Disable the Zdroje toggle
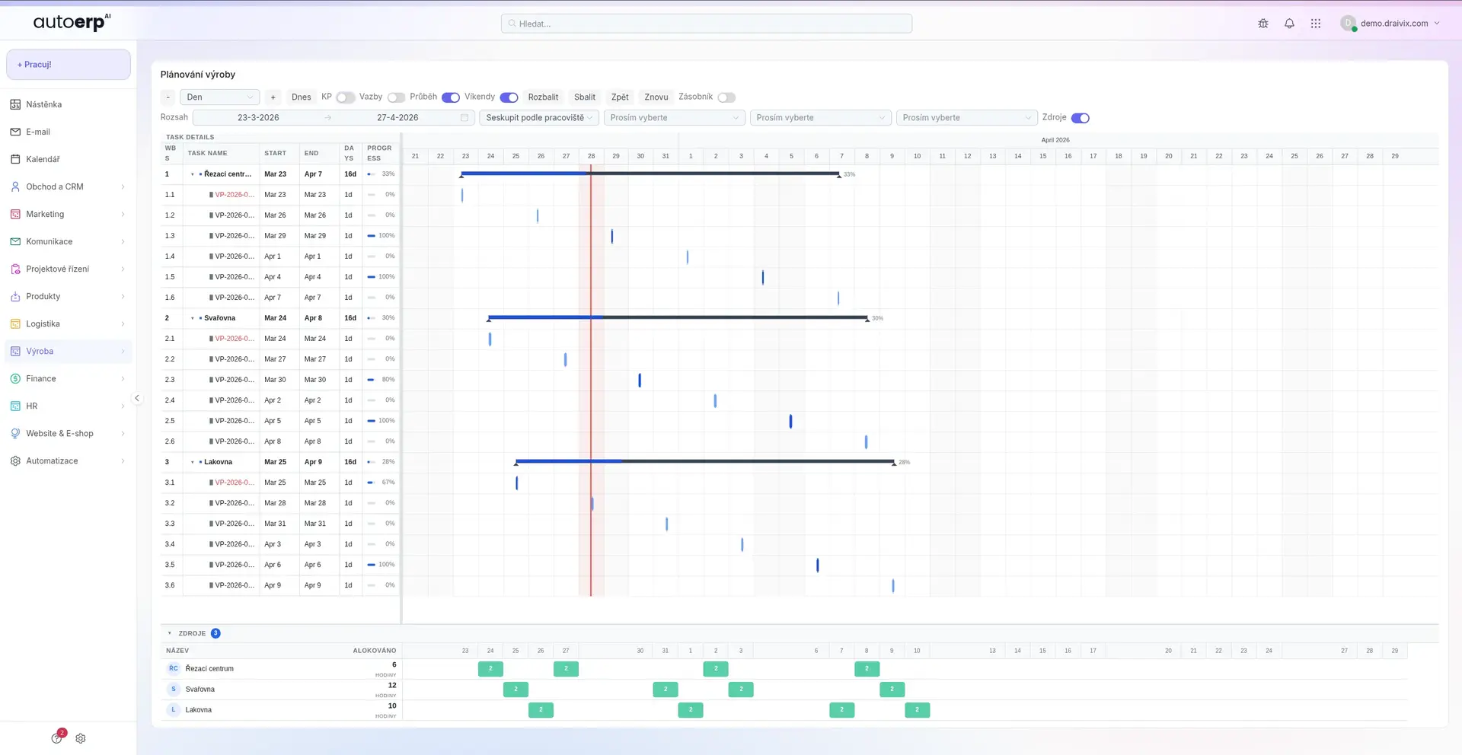 [1080, 118]
